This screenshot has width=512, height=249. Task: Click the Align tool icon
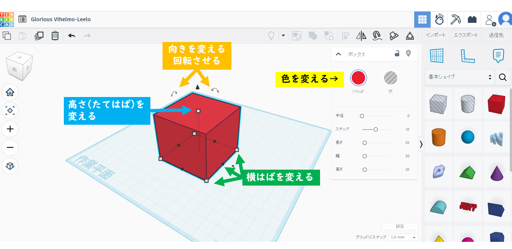point(346,36)
